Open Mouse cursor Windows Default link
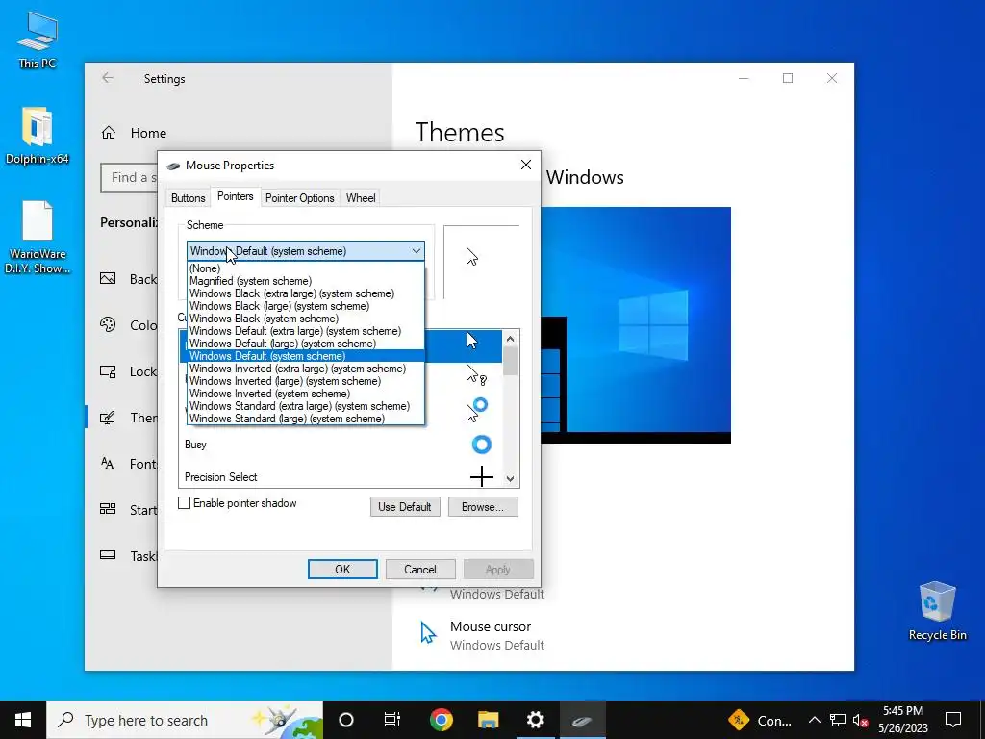 coord(497,635)
